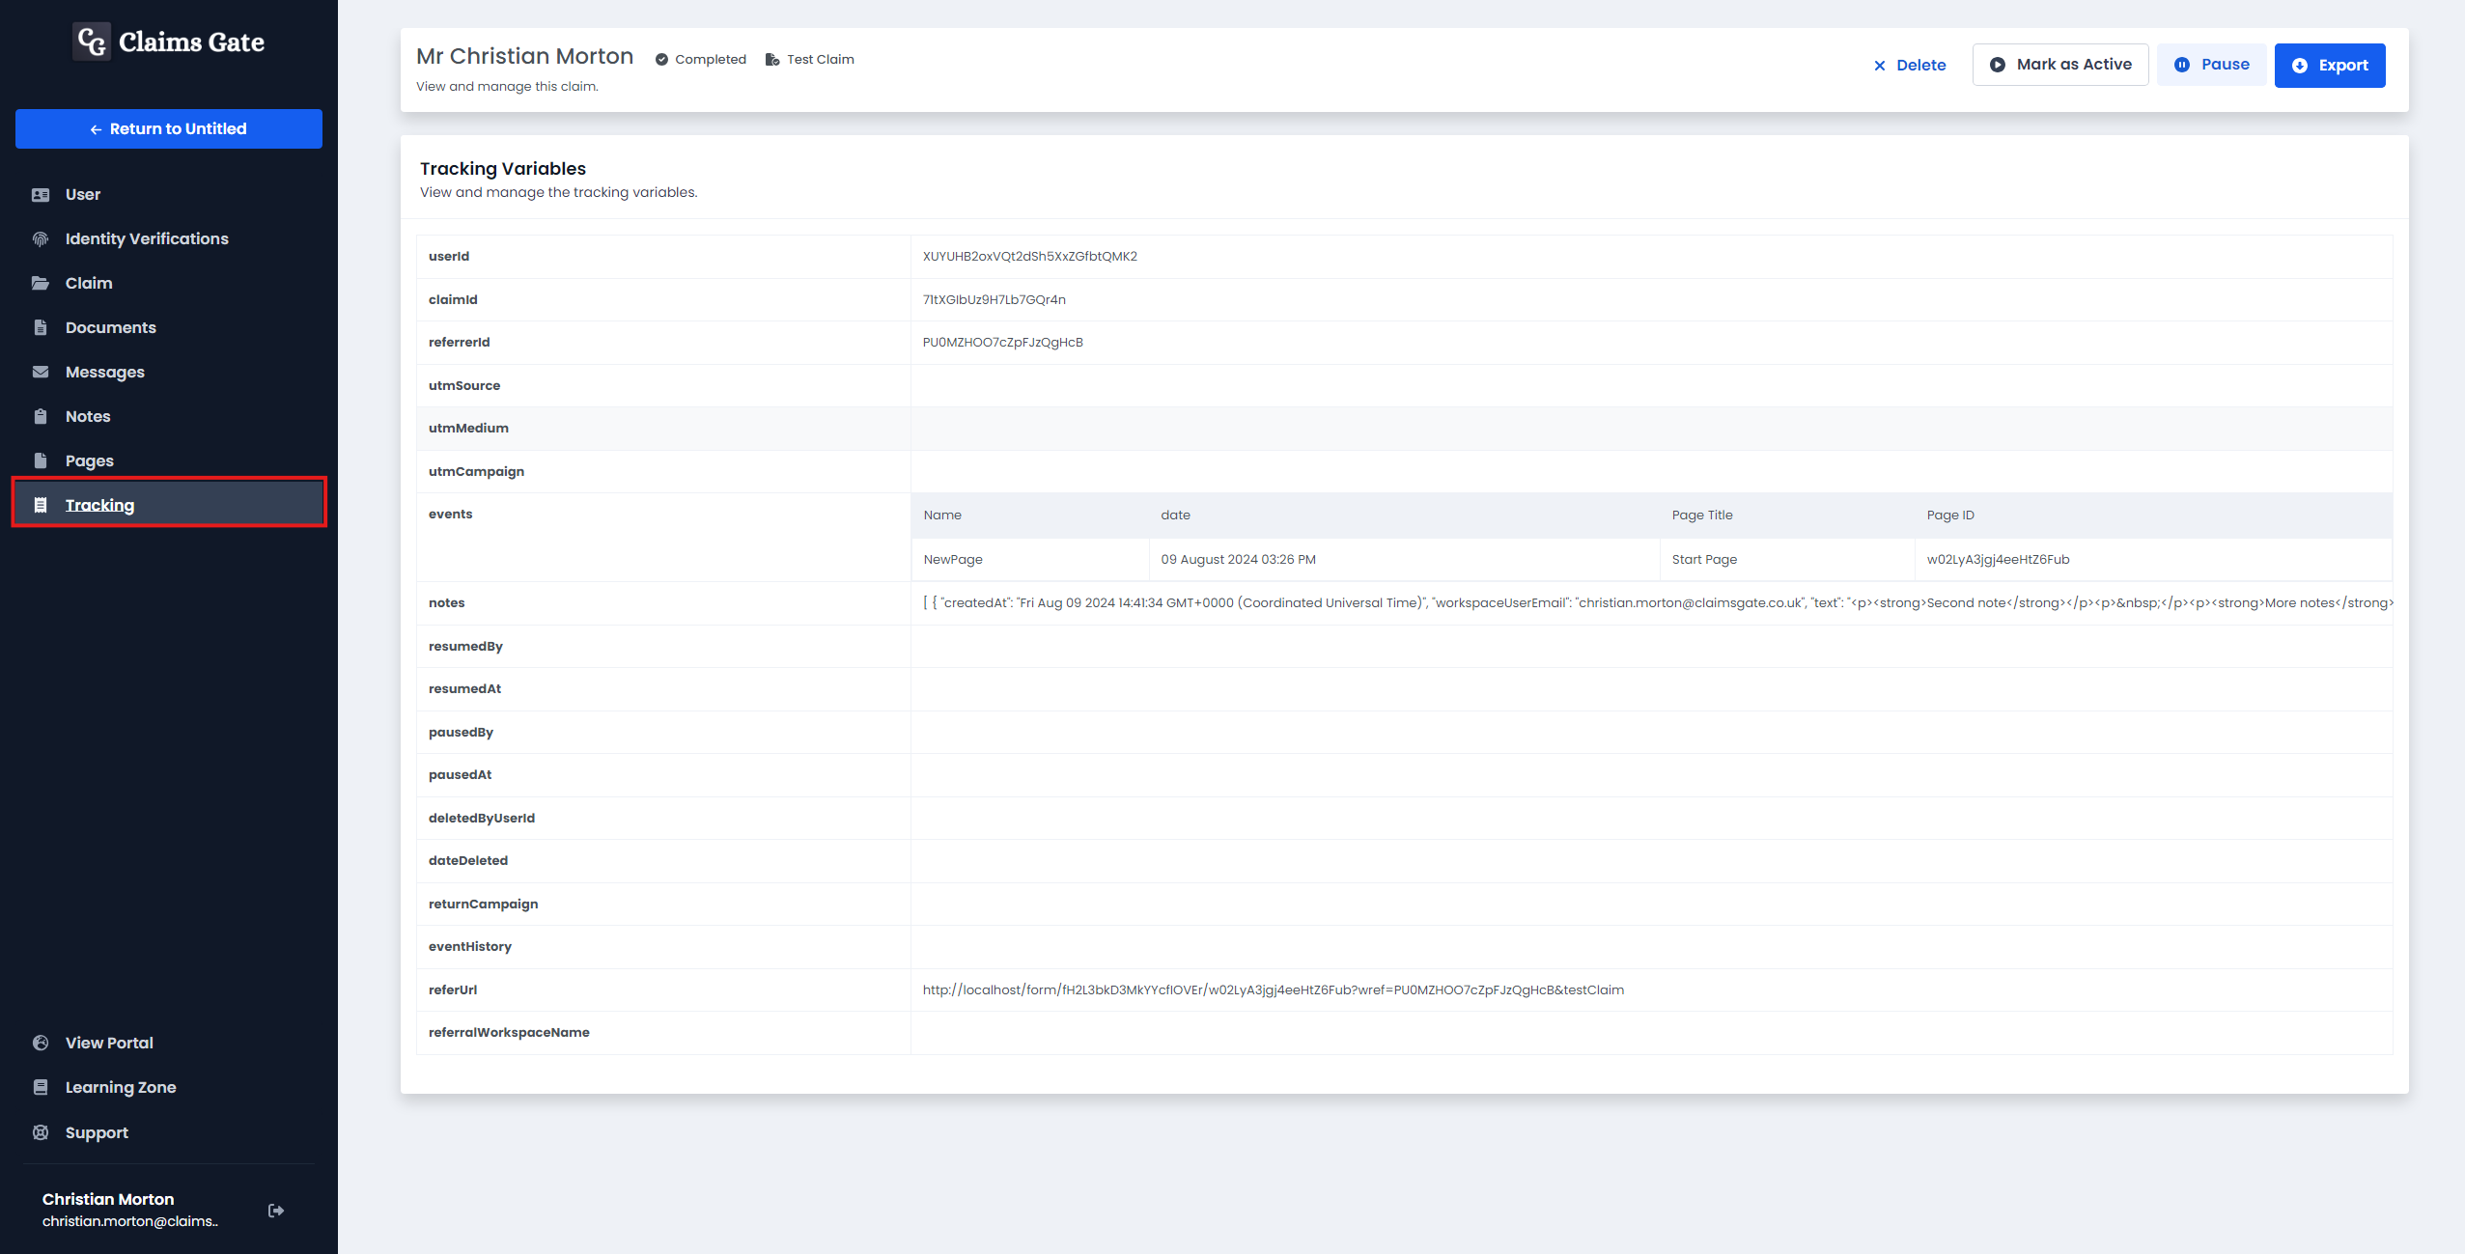Click the Identity Verifications icon in sidebar
This screenshot has height=1254, width=2465.
42,238
